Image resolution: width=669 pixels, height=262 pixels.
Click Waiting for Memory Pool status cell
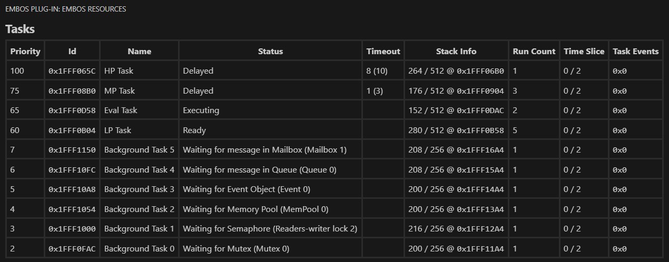(x=255, y=209)
